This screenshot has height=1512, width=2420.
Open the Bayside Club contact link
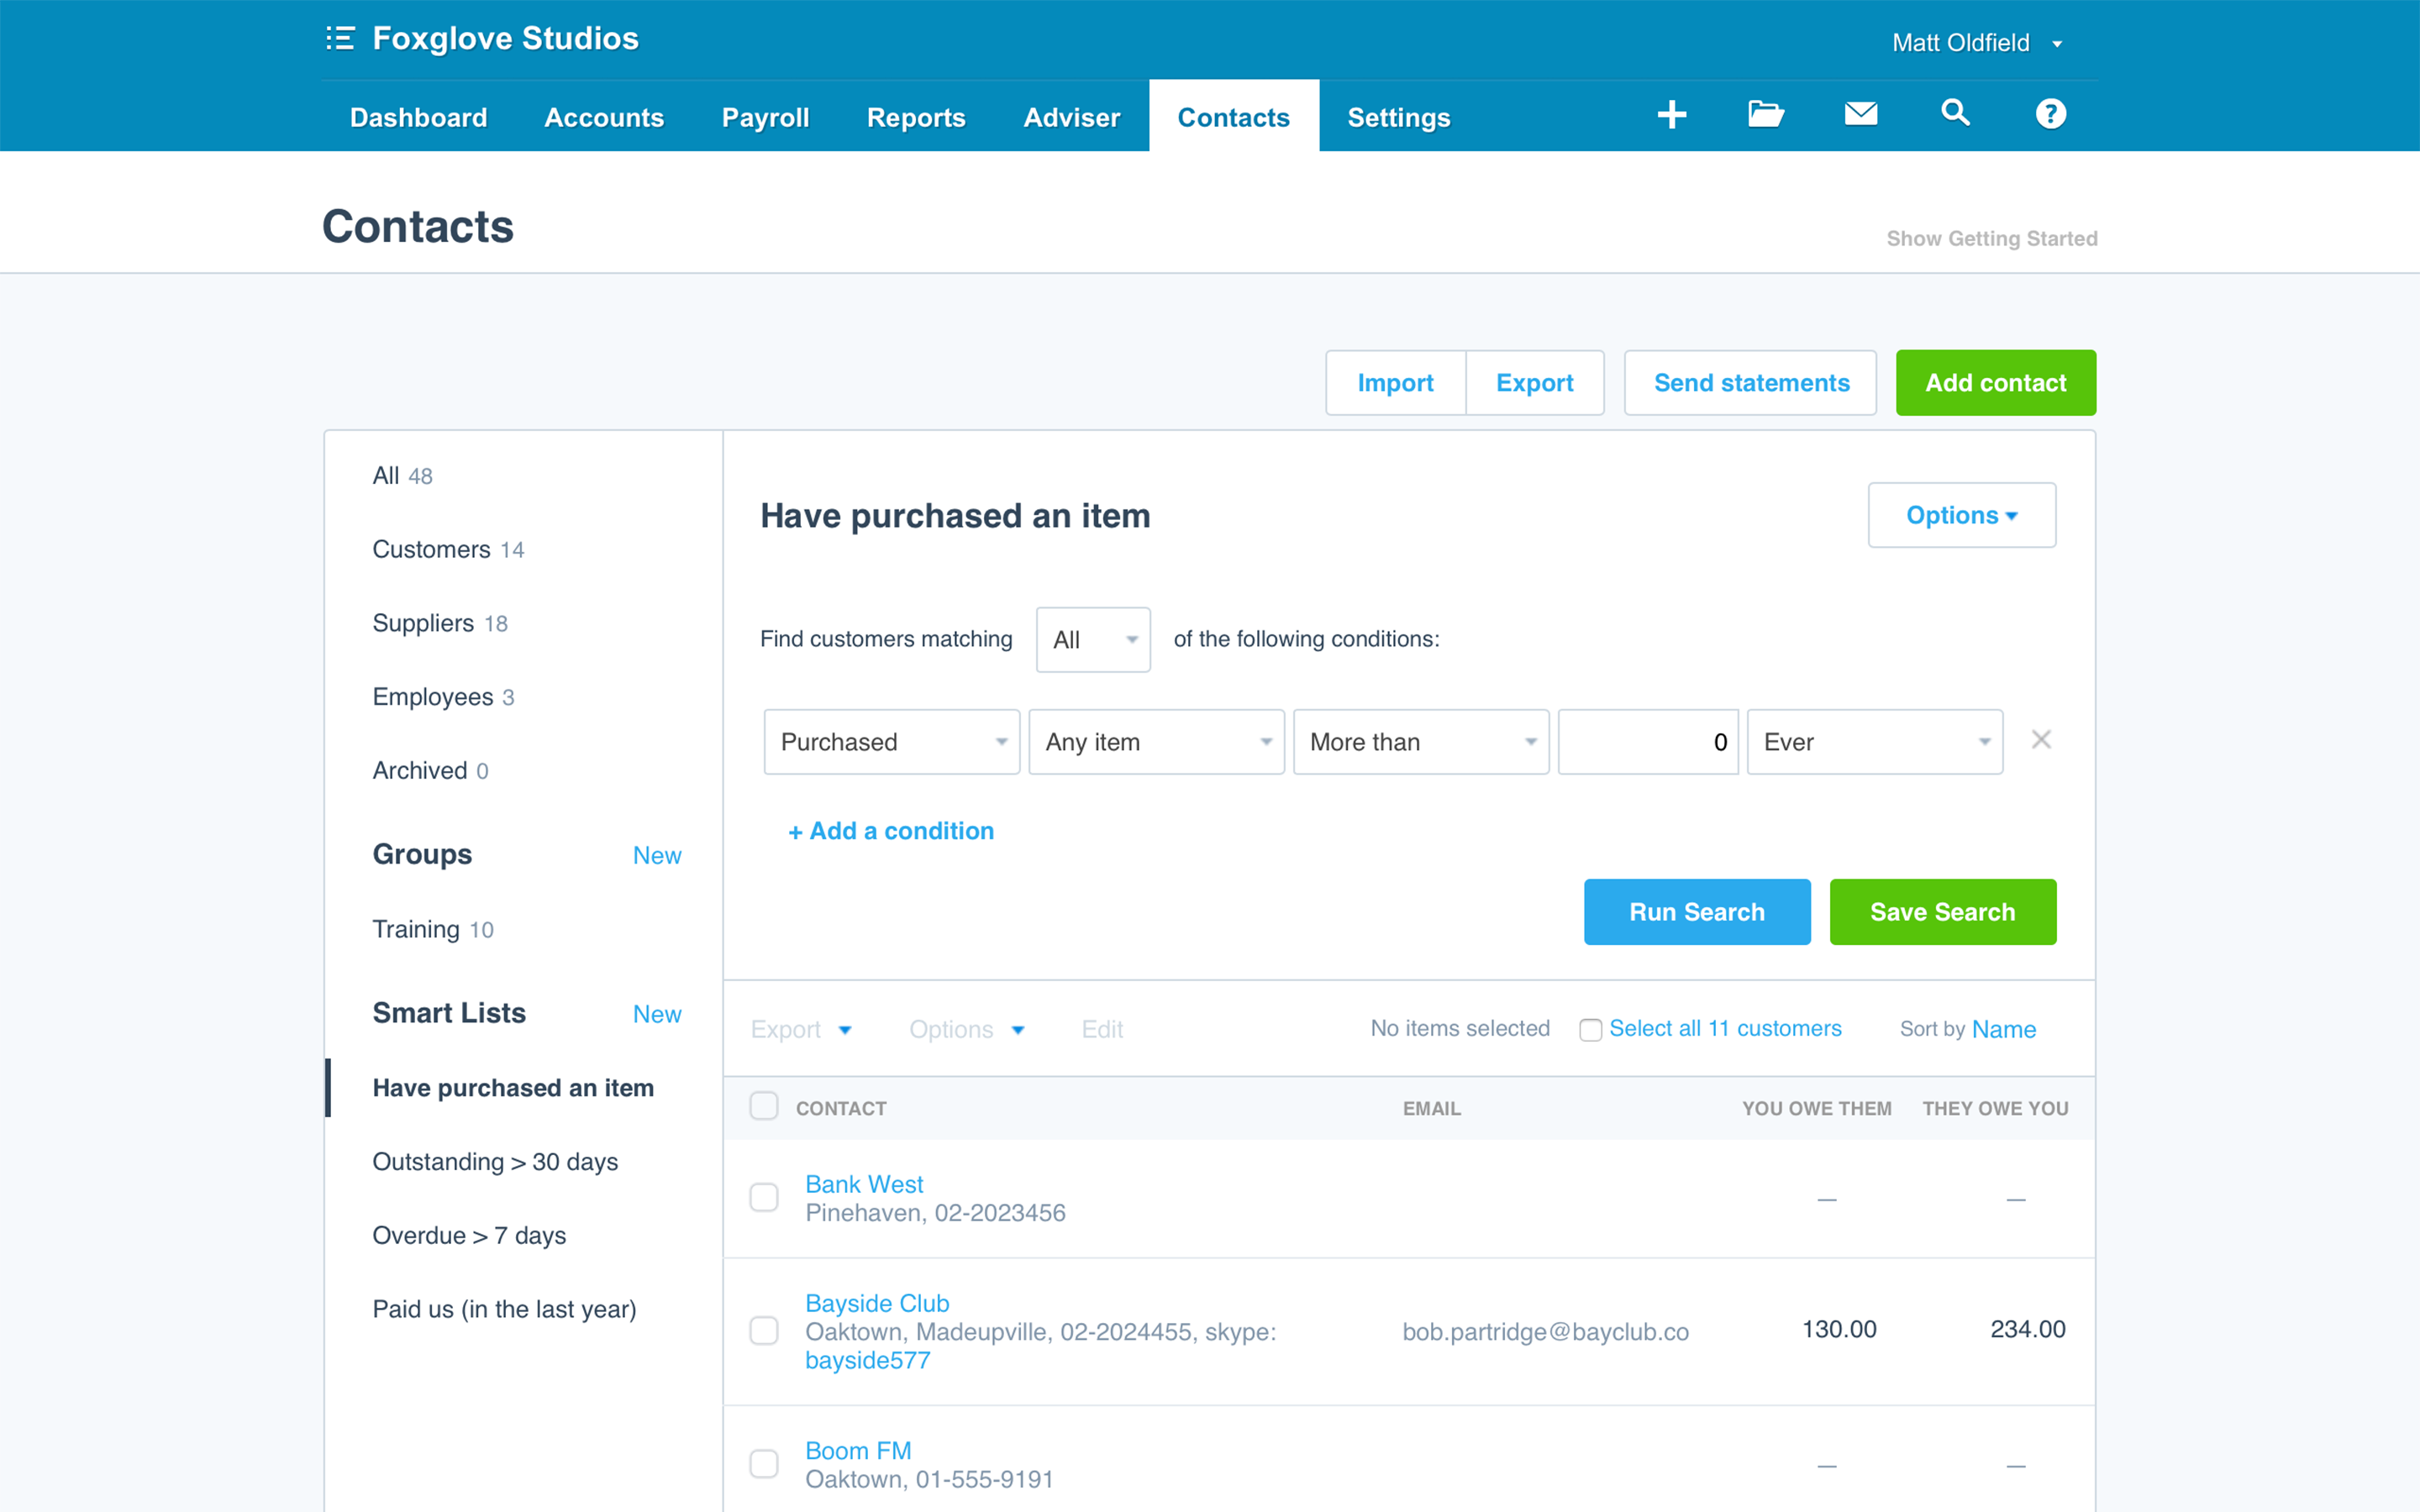877,1303
